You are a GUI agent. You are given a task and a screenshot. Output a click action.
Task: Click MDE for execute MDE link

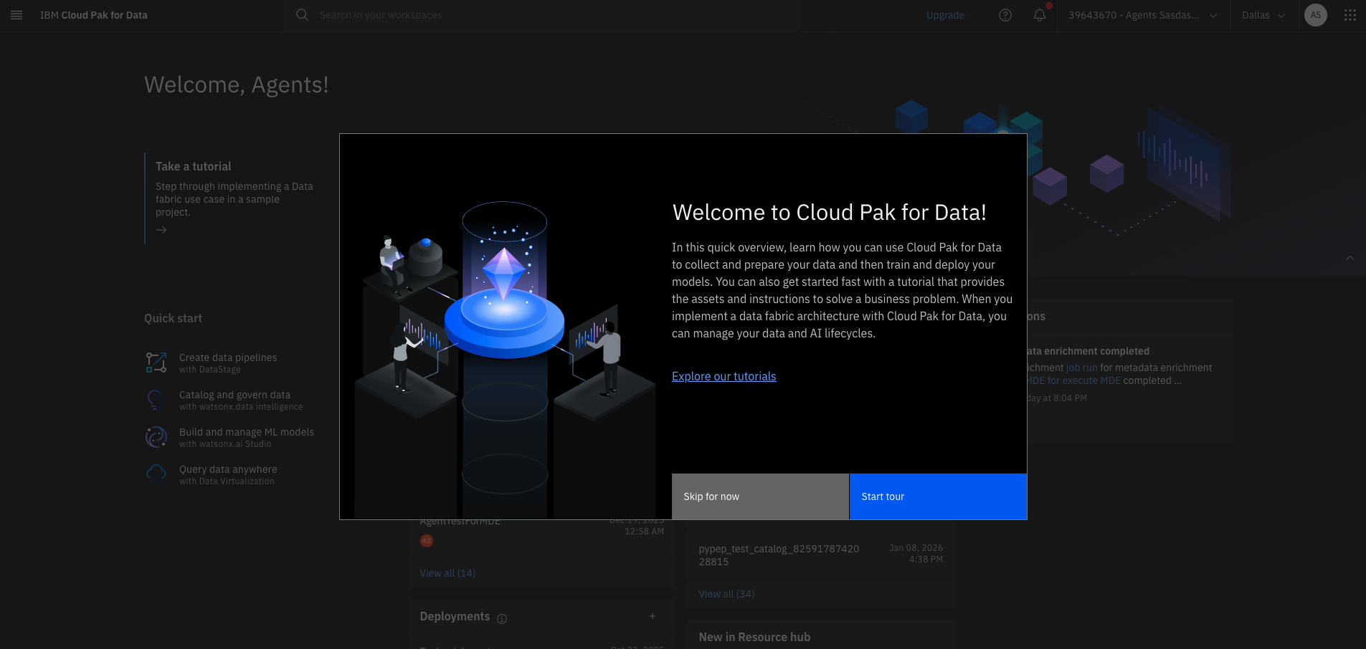pyautogui.click(x=1073, y=380)
